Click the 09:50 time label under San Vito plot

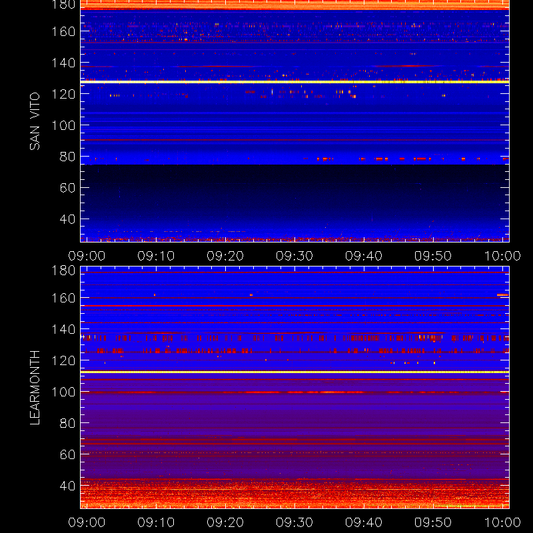[432, 256]
